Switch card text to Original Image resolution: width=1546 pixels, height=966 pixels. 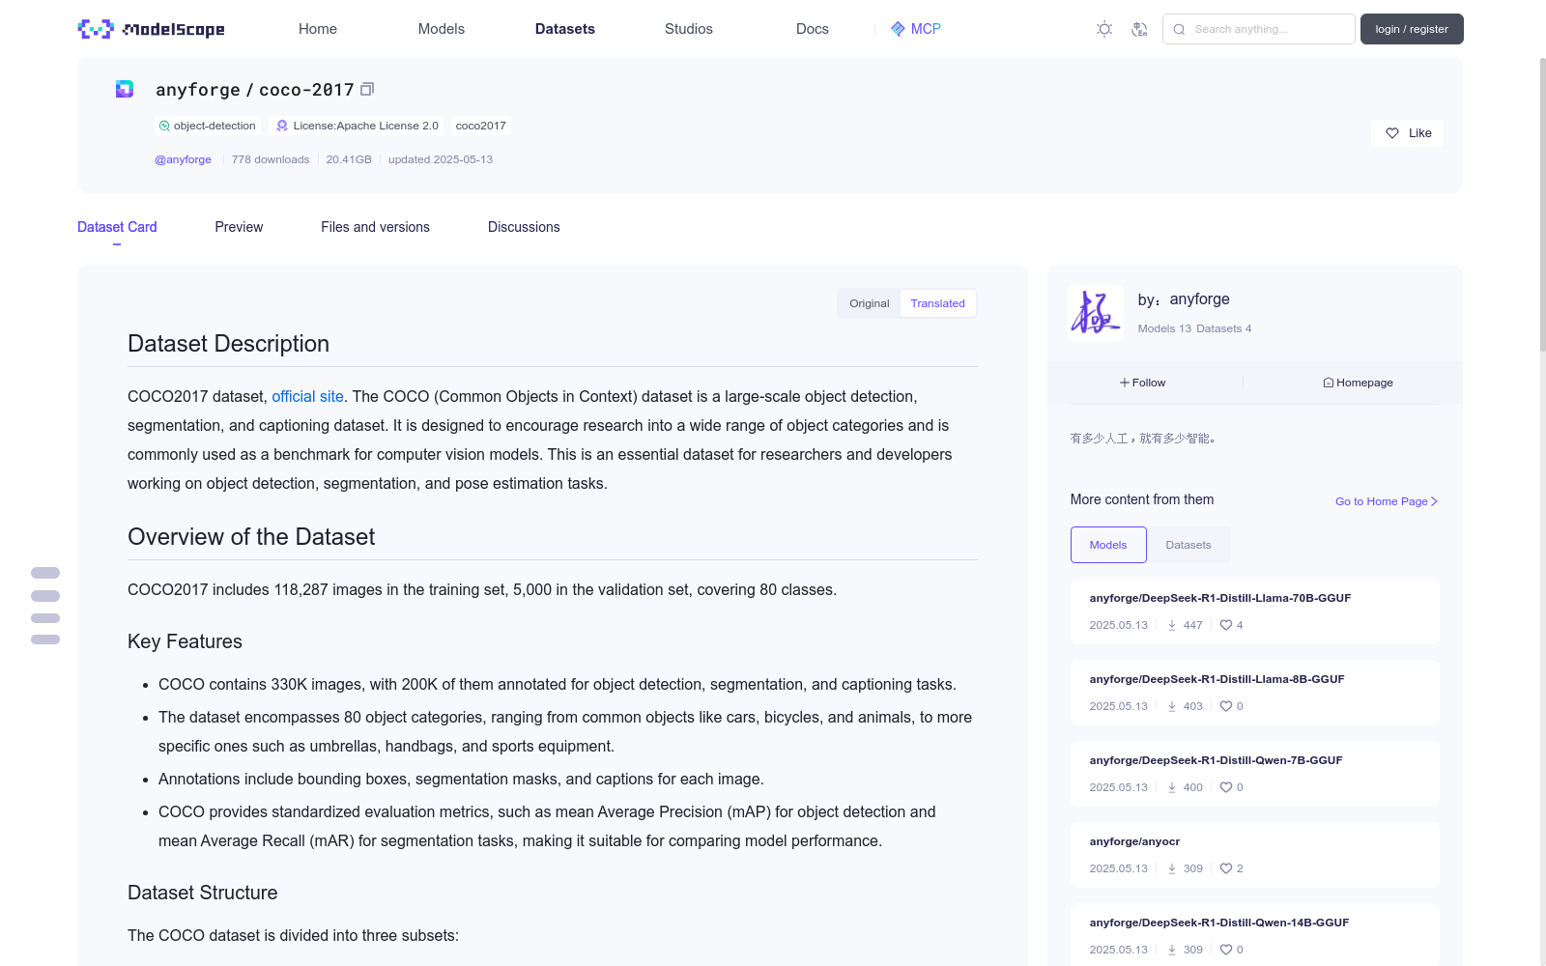[870, 303]
